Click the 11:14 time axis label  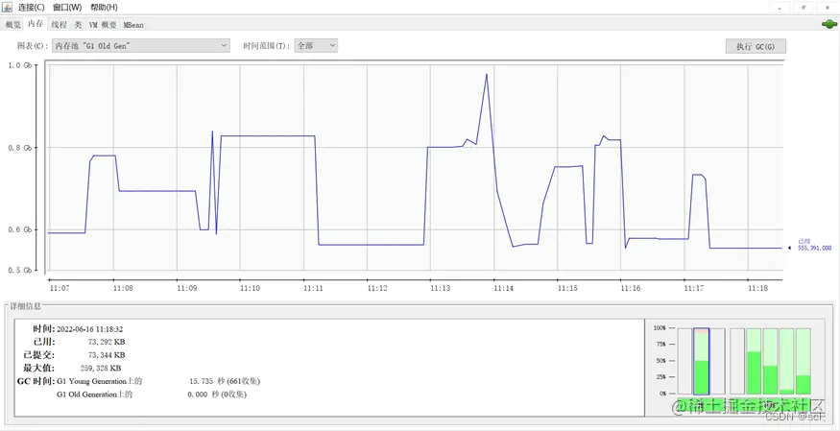point(504,288)
